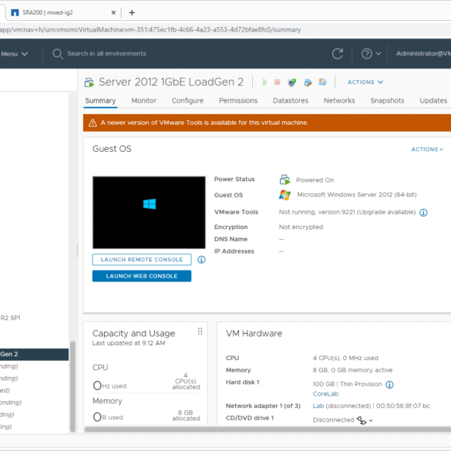The height and width of the screenshot is (451, 451).
Task: Click info icon next to VMware Tools status
Action: (x=423, y=213)
